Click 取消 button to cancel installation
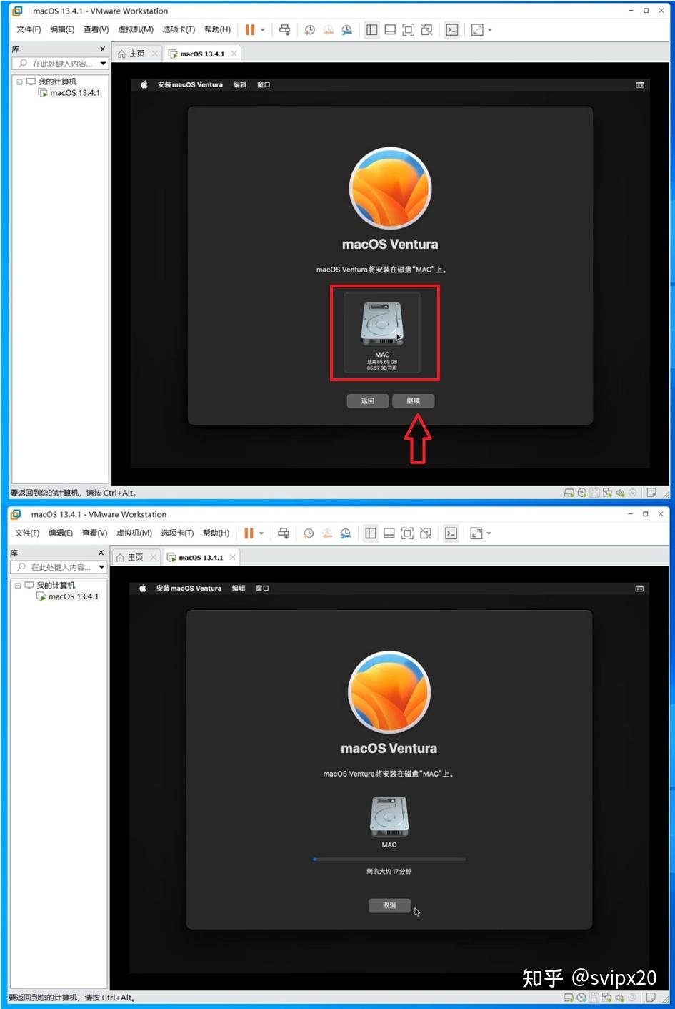 coord(389,905)
